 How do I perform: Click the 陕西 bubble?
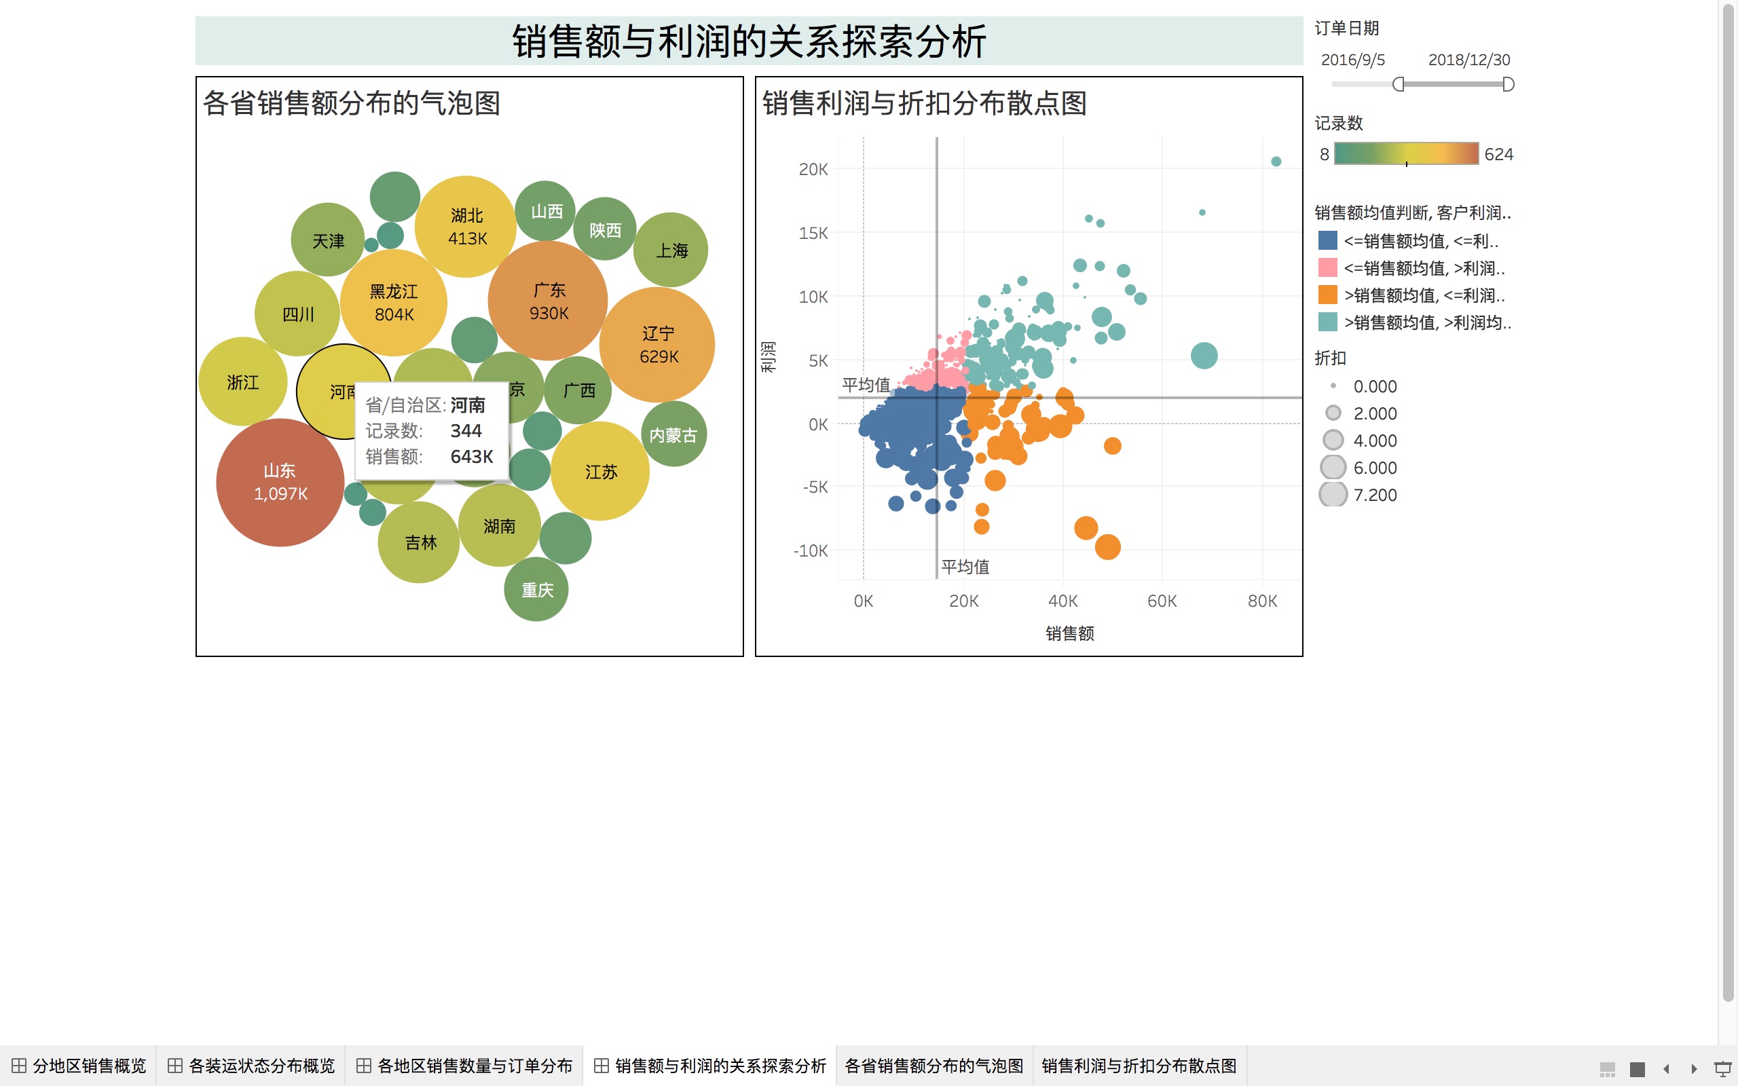pyautogui.click(x=605, y=229)
